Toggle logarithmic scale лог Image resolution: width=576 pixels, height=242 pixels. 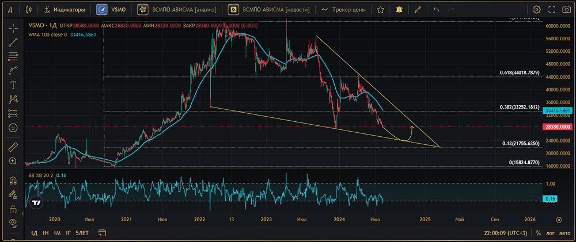551,233
